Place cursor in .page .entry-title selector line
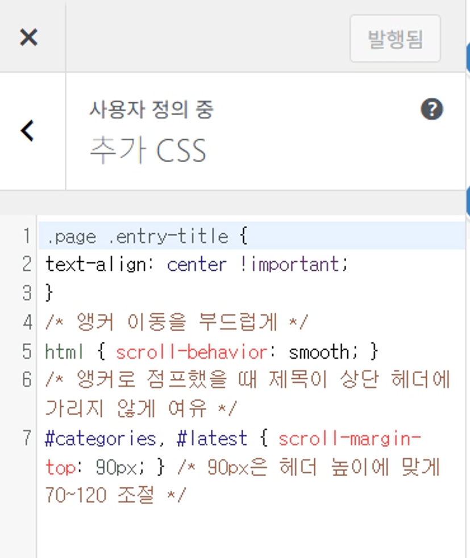Viewport: 470px width, 558px height. [136, 236]
